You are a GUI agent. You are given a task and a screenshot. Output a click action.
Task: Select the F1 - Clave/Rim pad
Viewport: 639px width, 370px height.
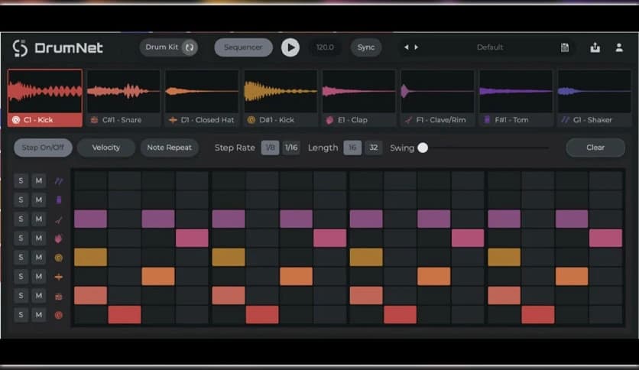pyautogui.click(x=437, y=98)
